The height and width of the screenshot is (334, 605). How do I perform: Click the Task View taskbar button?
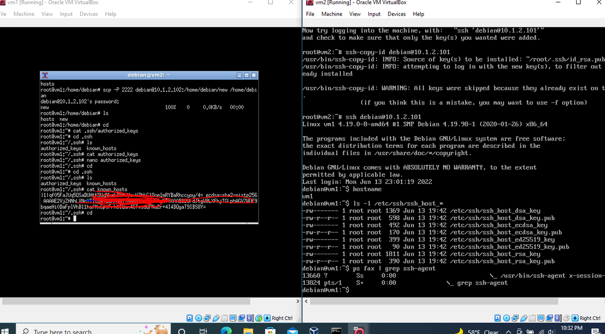click(x=203, y=330)
